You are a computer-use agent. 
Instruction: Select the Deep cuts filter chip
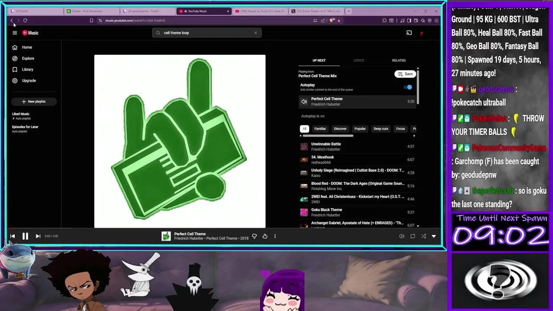point(381,129)
